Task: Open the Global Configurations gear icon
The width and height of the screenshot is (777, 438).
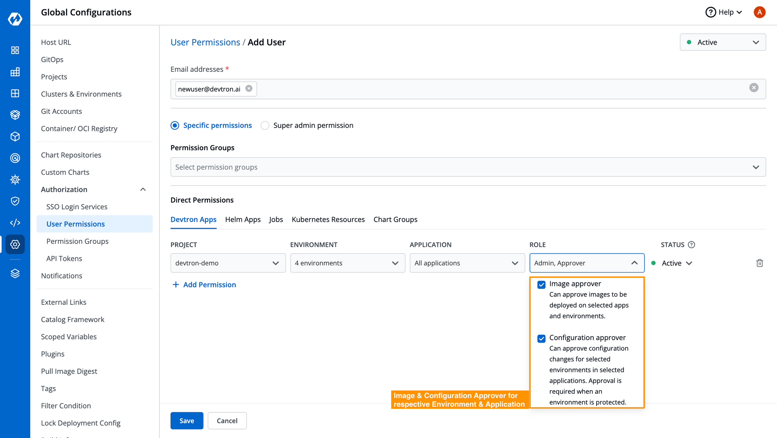Action: (x=15, y=244)
